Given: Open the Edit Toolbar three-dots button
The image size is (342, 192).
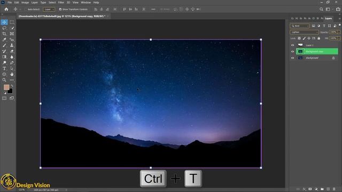Looking at the screenshot, I should 12,80.
